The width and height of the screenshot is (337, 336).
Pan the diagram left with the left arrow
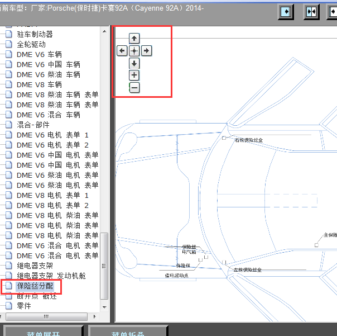coord(122,51)
